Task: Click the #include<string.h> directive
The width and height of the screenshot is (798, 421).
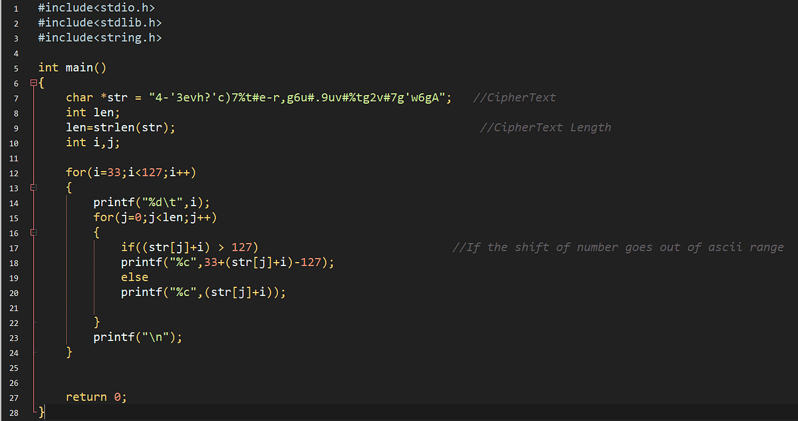Action: pos(100,37)
